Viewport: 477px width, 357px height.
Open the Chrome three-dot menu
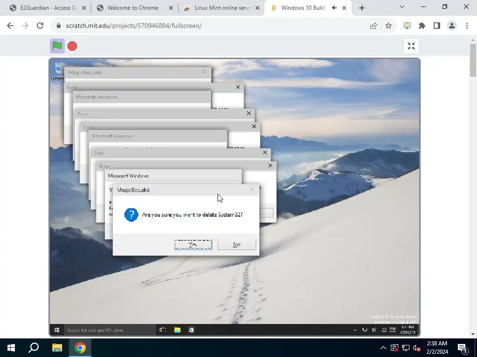(x=467, y=26)
